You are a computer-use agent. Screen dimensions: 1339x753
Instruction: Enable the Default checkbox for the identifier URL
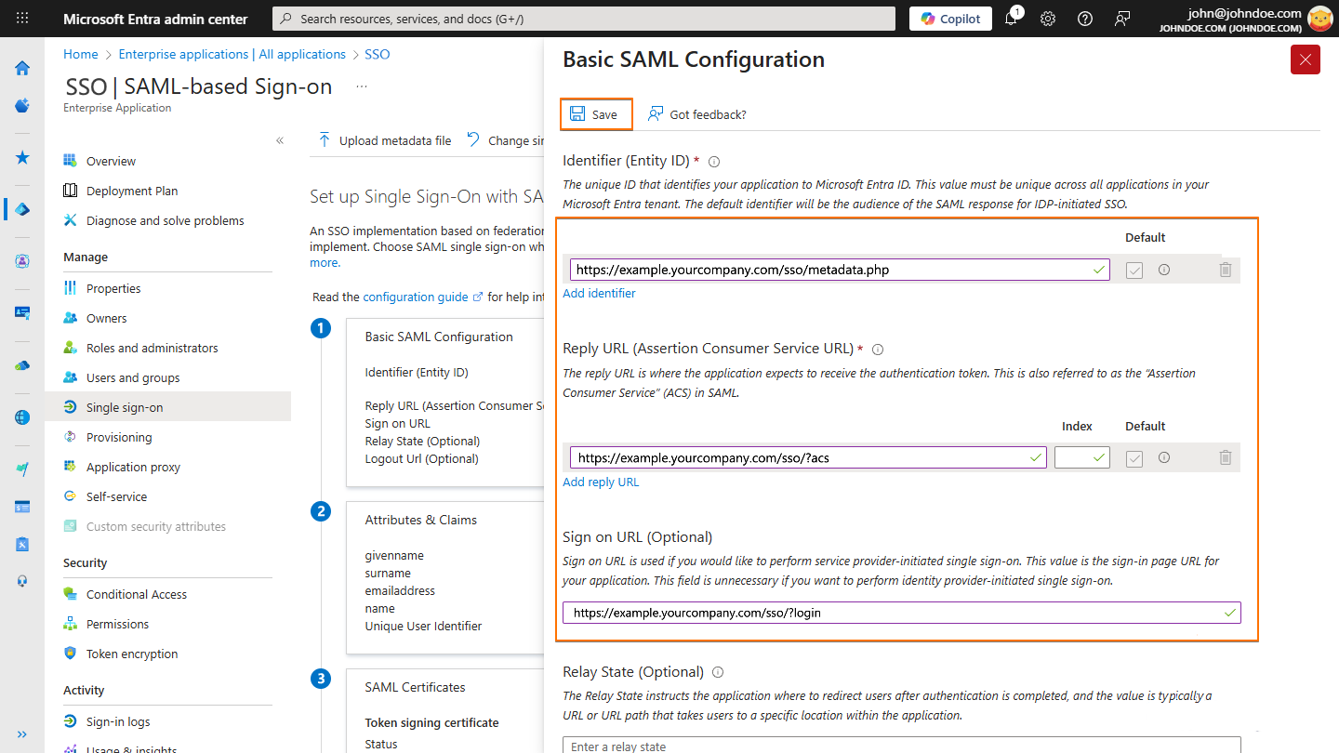click(1134, 270)
